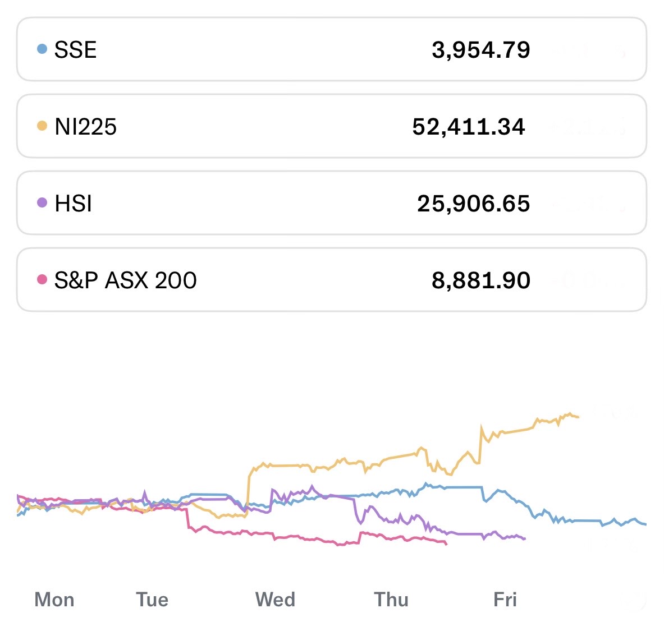Screen dimensions: 664x622
Task: Select Wed on the chart axis
Action: [275, 600]
